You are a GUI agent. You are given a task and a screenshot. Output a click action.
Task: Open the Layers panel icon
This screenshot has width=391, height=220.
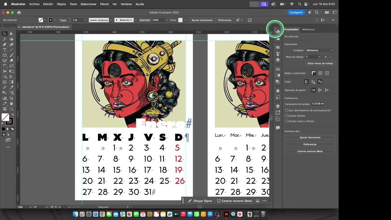pyautogui.click(x=278, y=106)
